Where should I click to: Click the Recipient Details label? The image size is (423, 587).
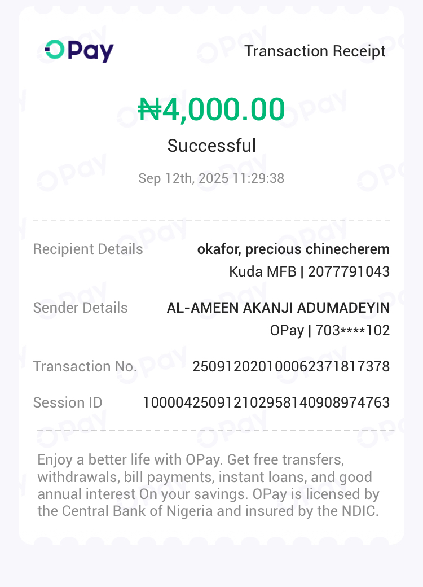point(88,249)
